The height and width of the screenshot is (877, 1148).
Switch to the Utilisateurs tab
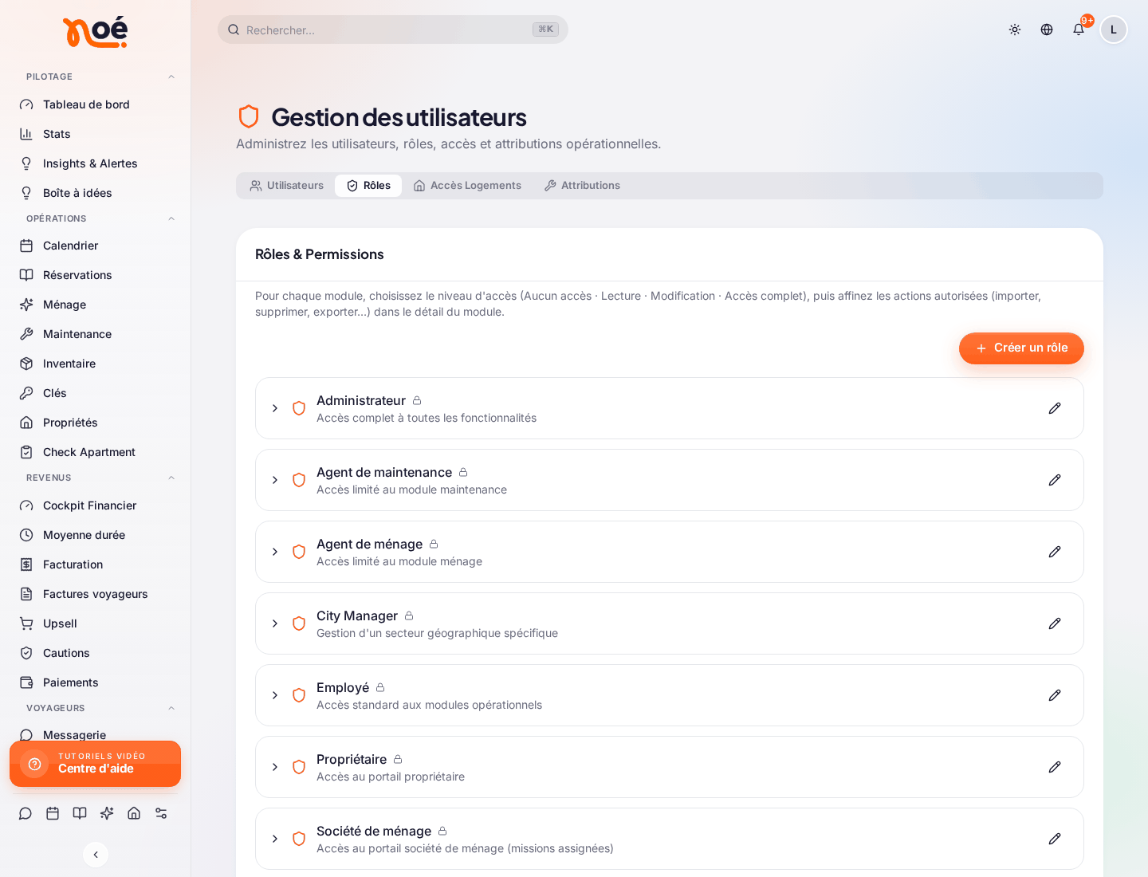click(x=287, y=186)
